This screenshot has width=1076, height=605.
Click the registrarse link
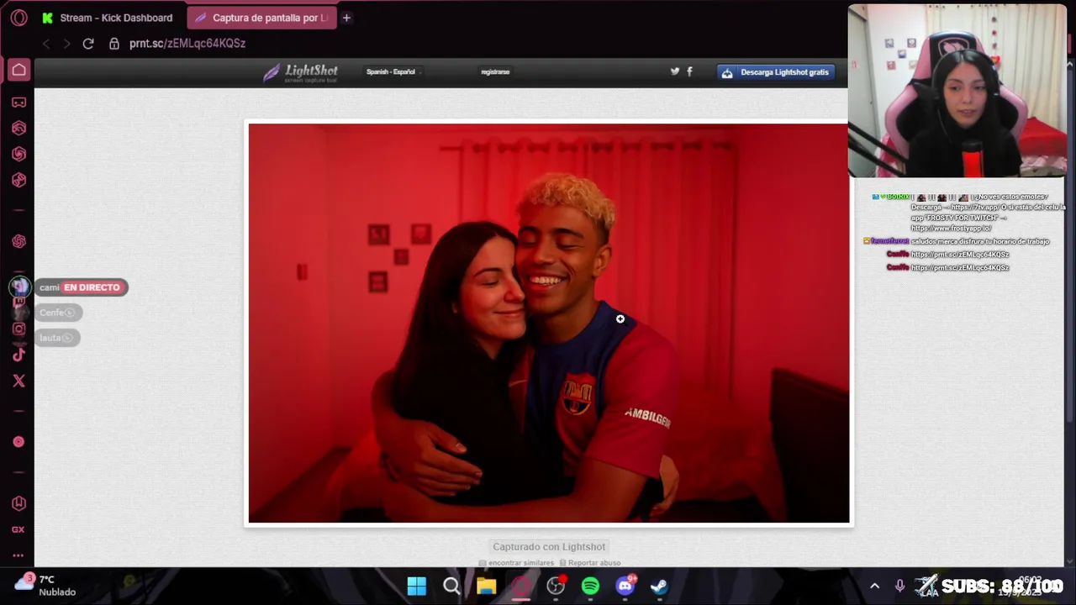coord(495,72)
